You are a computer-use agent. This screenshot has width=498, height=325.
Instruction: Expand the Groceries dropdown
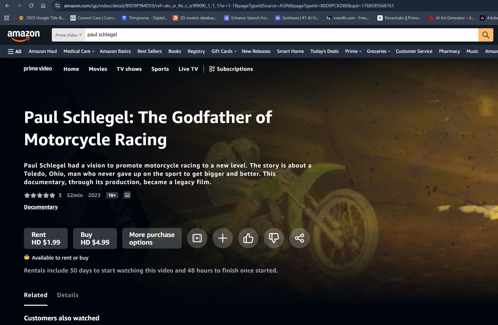tap(378, 51)
